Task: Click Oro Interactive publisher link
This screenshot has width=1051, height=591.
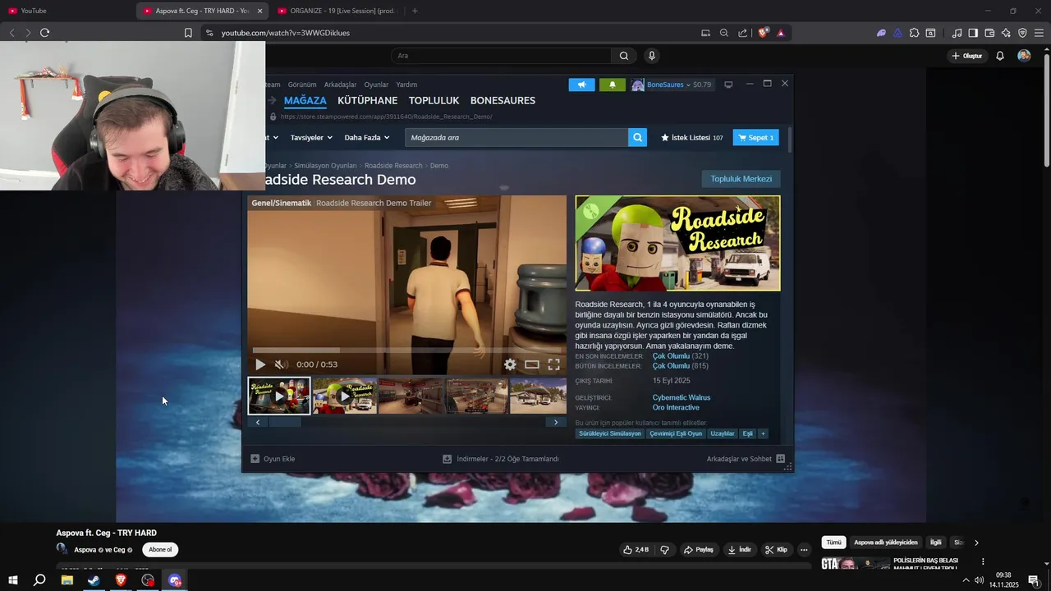Action: click(676, 408)
